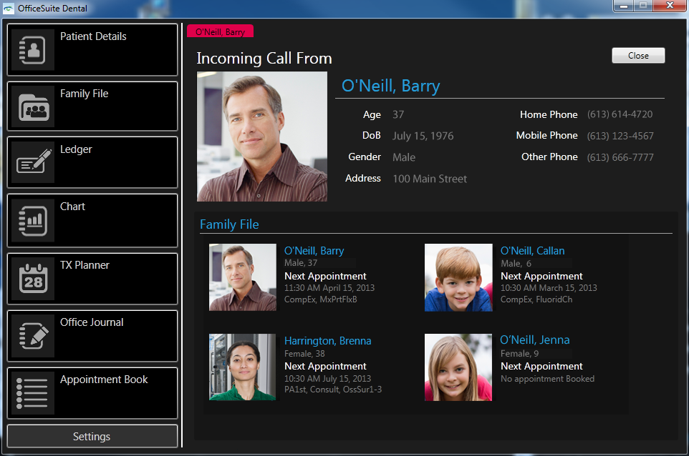Click the Family File section heading
This screenshot has height=456, width=689.
[x=229, y=224]
